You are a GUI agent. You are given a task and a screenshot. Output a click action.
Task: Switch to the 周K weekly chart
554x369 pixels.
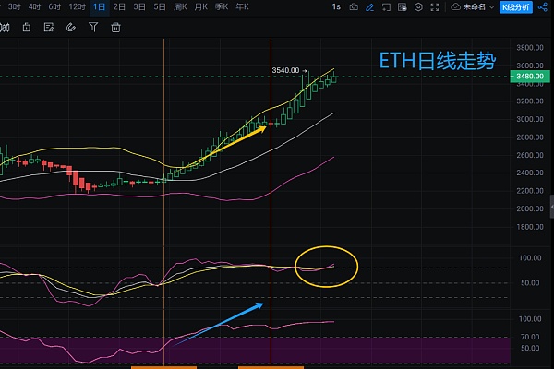[180, 7]
